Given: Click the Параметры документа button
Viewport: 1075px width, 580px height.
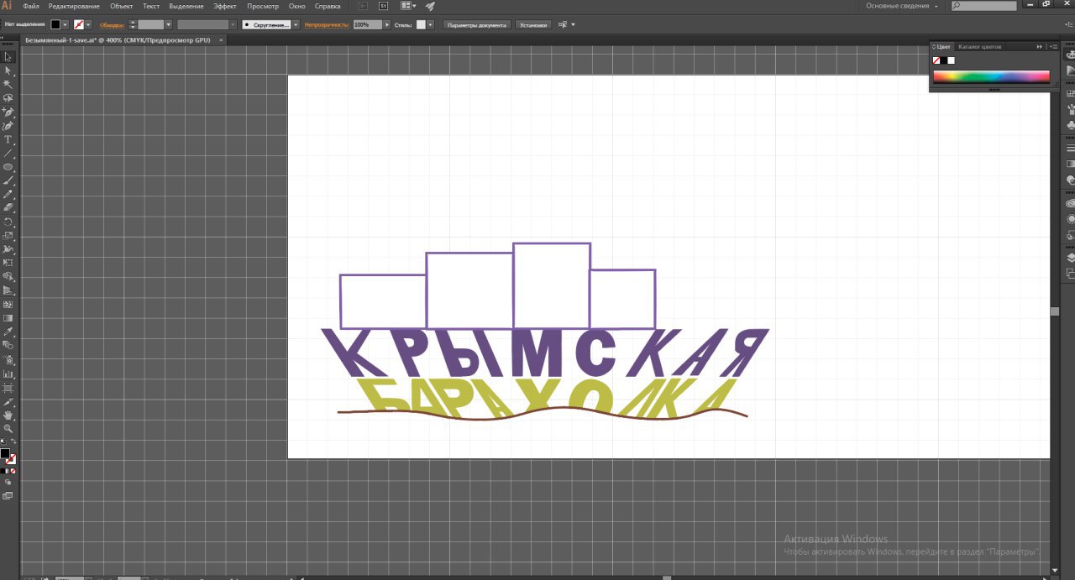Looking at the screenshot, I should pyautogui.click(x=476, y=25).
